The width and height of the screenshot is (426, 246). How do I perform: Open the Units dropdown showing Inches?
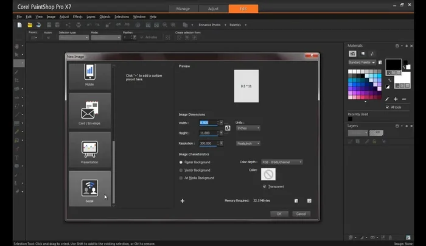click(248, 128)
